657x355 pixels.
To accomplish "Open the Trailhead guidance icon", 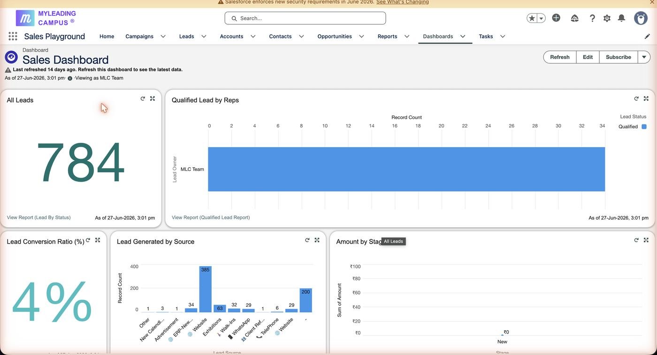I will coord(574,18).
